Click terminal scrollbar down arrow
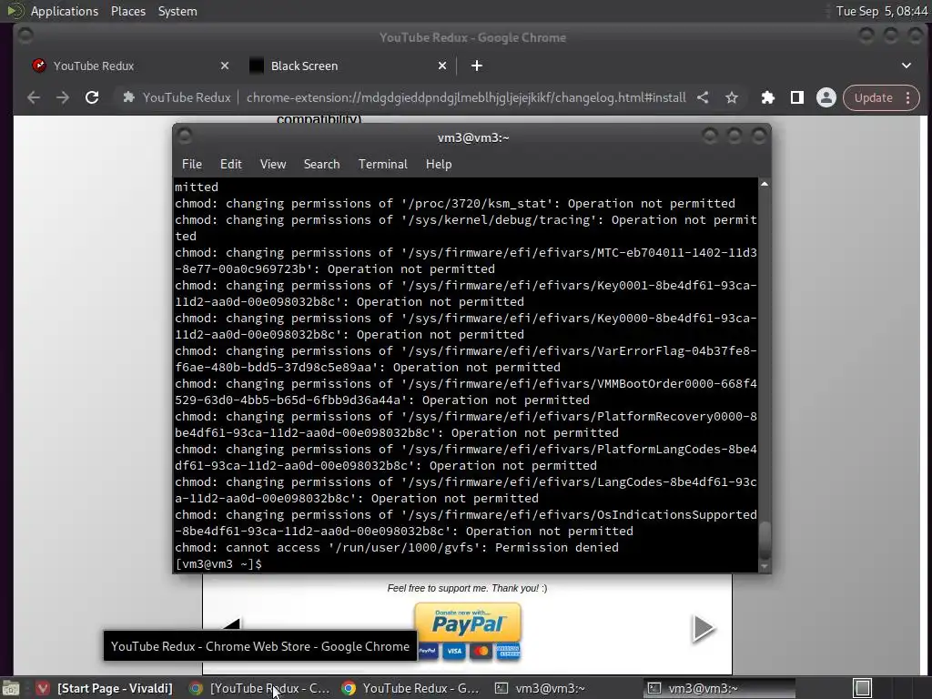The width and height of the screenshot is (932, 699). 765,566
